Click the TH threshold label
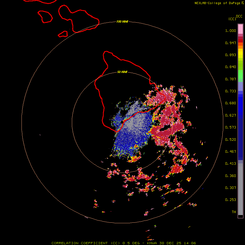The height and width of the screenshot is (245, 245). tap(234, 212)
